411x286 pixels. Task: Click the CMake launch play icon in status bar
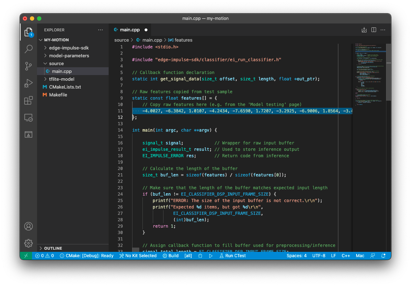coord(211,256)
